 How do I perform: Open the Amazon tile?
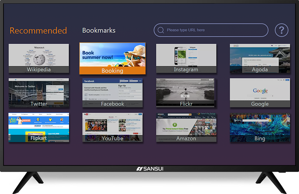[186, 127]
